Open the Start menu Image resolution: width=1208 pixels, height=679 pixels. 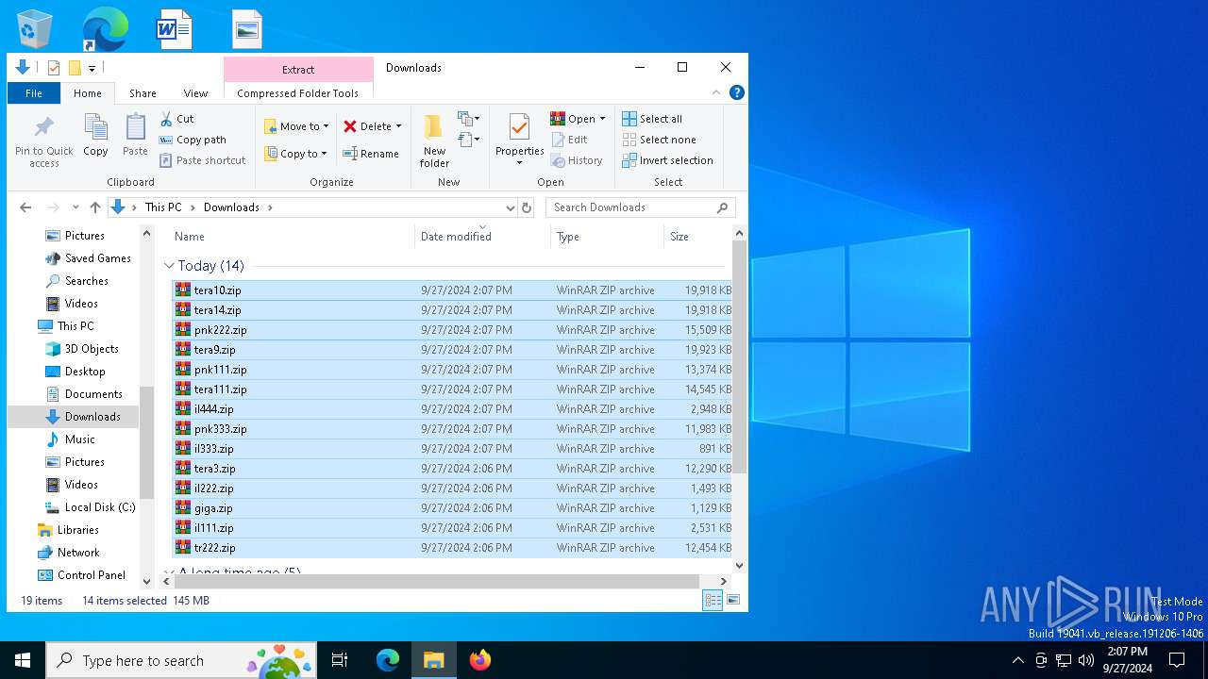pos(23,660)
